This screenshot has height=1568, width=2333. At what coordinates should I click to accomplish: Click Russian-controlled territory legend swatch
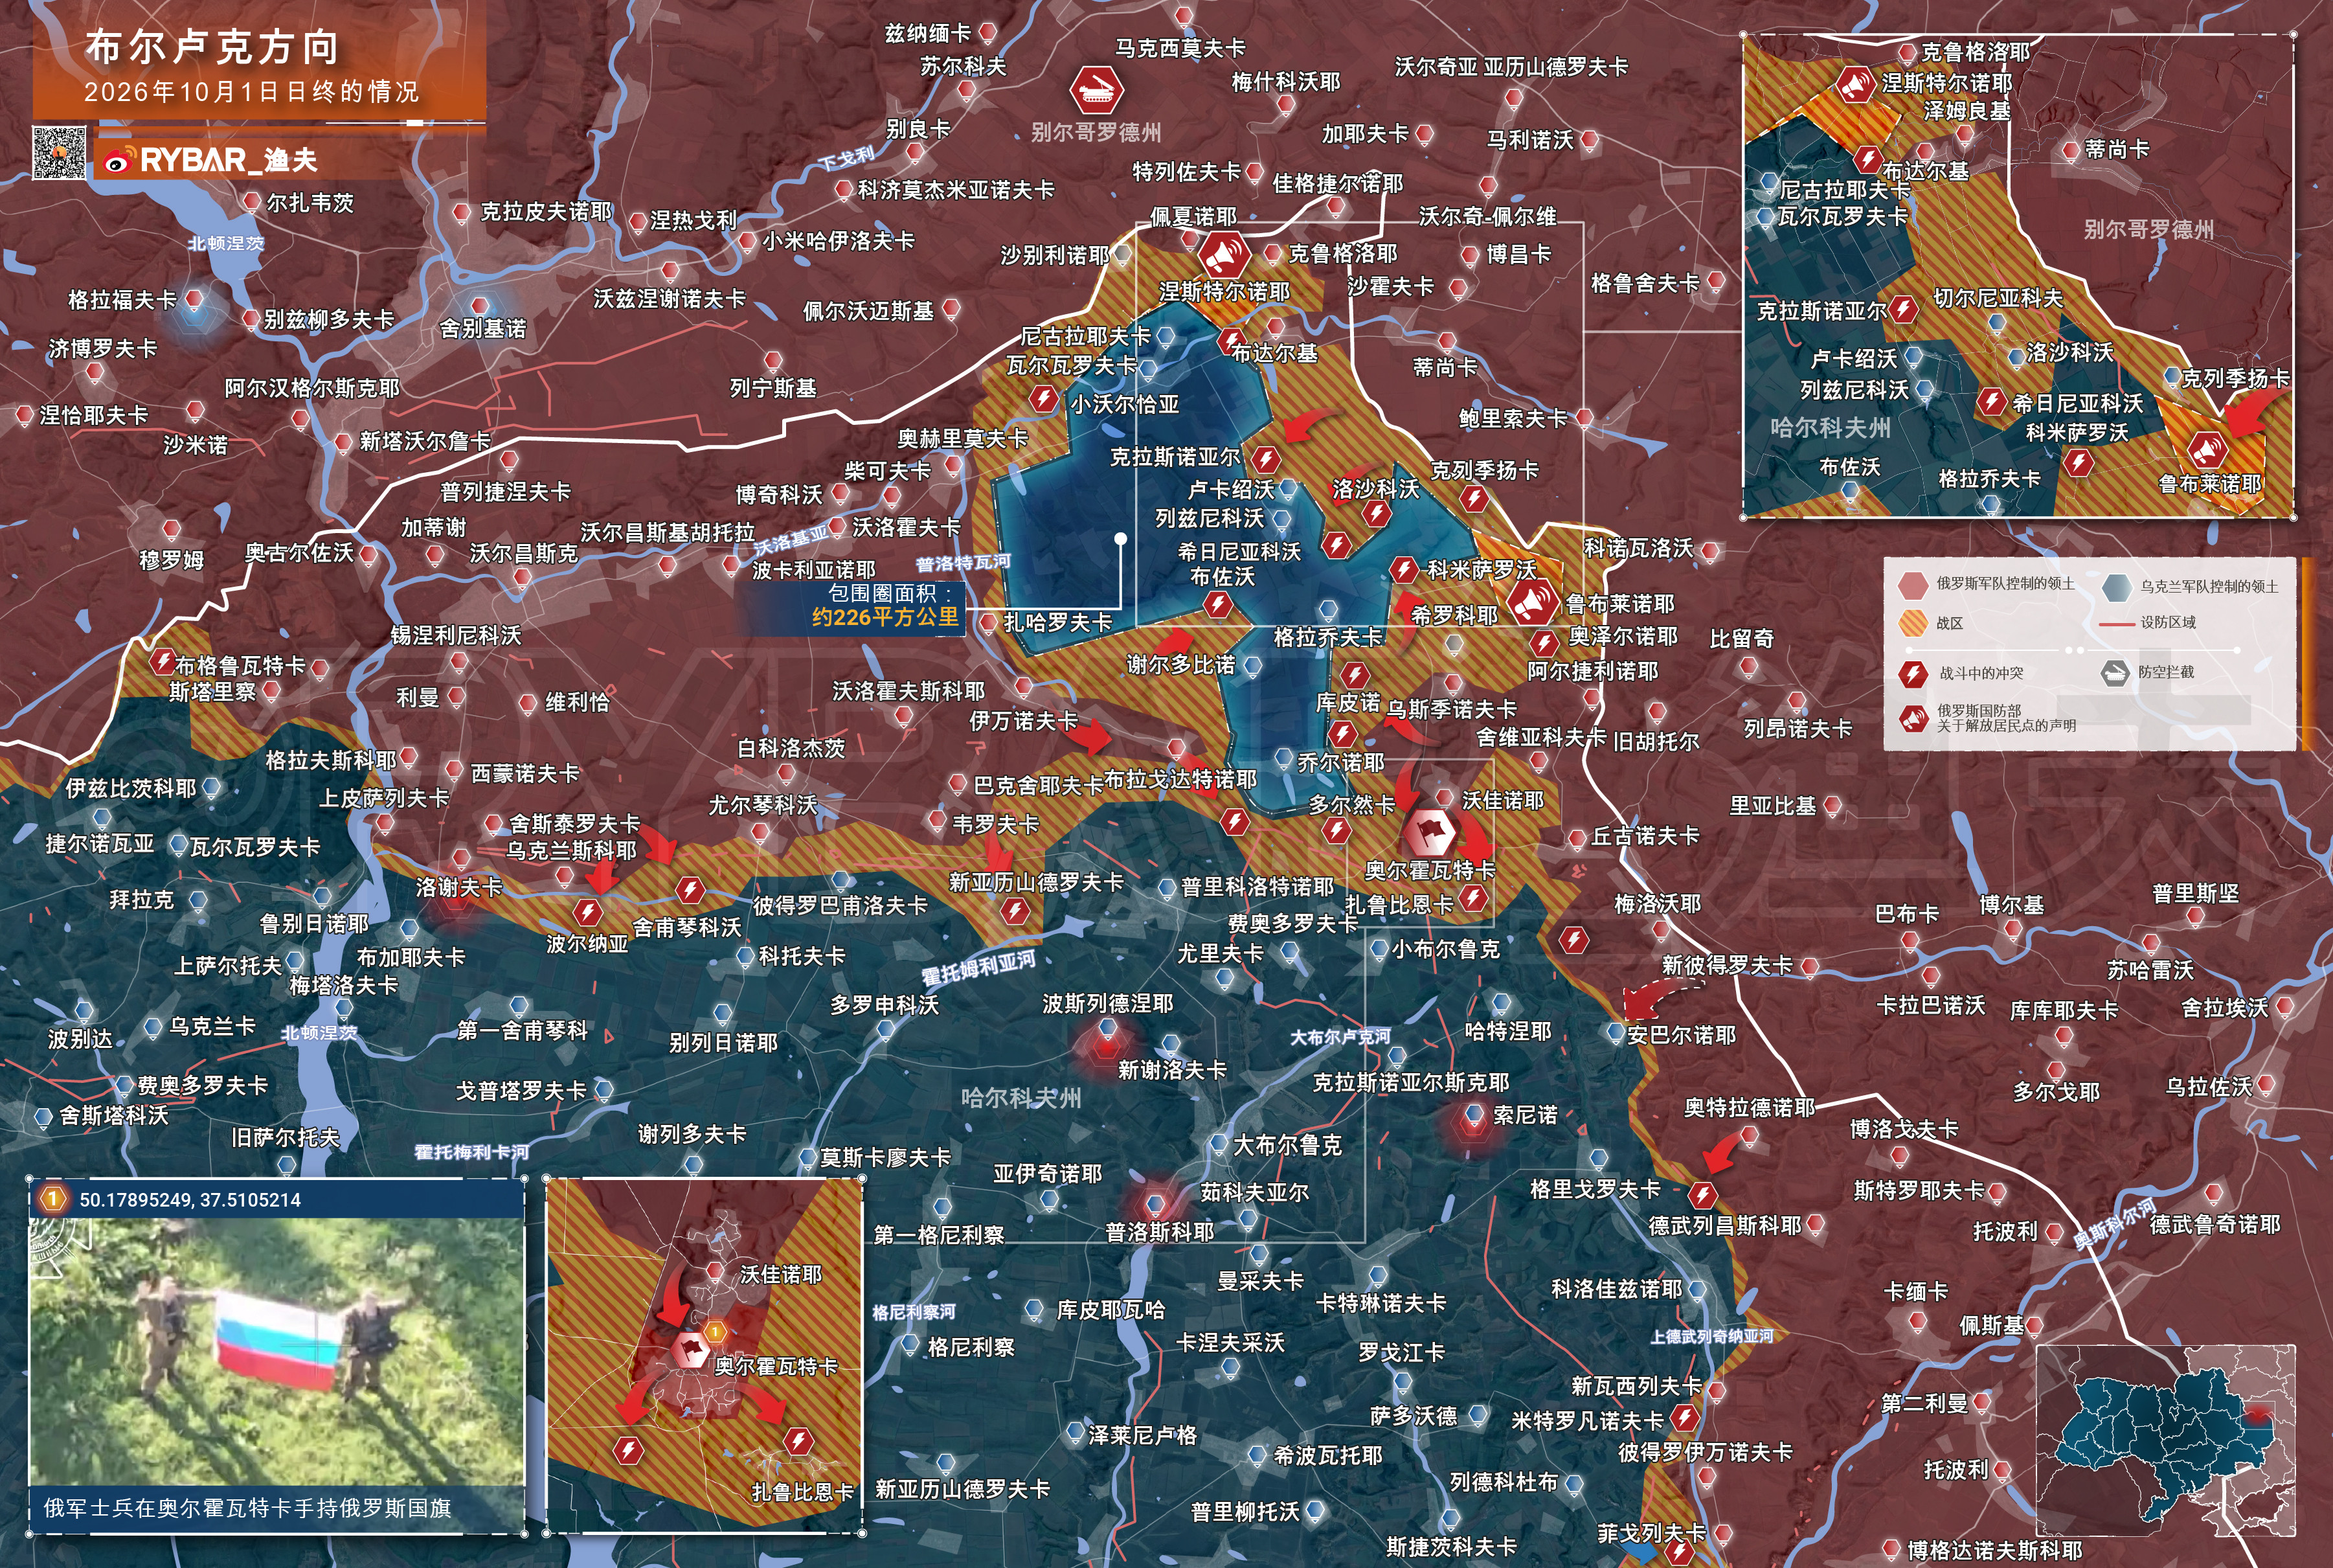click(1912, 585)
